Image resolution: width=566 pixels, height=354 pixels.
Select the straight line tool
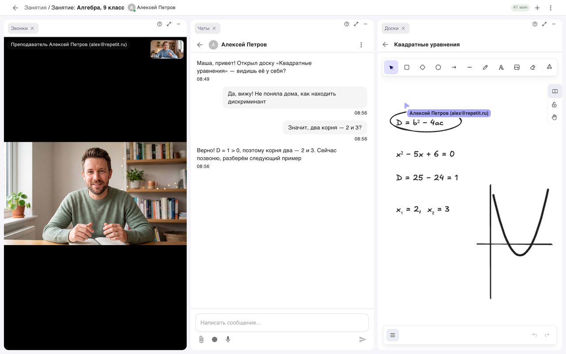pos(470,67)
